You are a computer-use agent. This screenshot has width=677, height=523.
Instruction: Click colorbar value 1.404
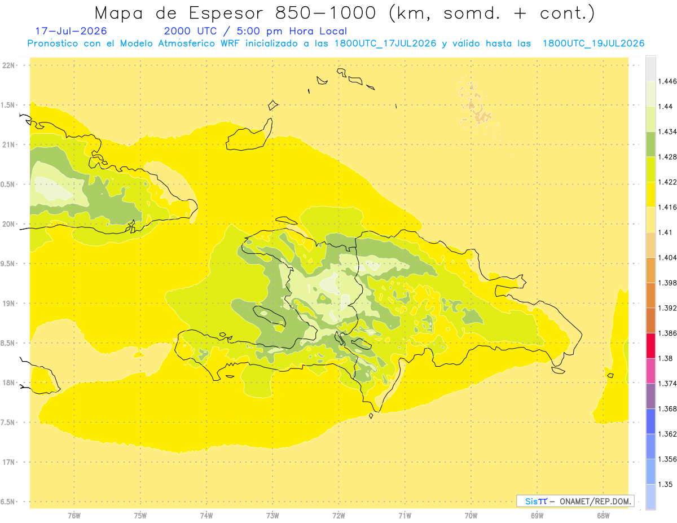pyautogui.click(x=667, y=257)
